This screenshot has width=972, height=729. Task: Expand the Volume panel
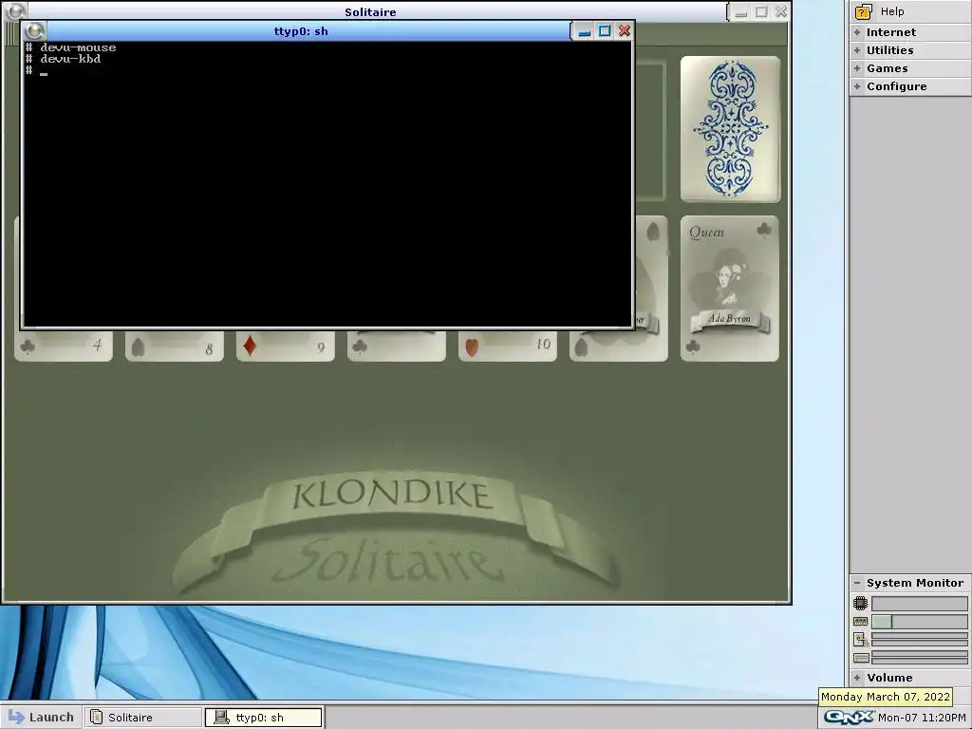pos(857,678)
